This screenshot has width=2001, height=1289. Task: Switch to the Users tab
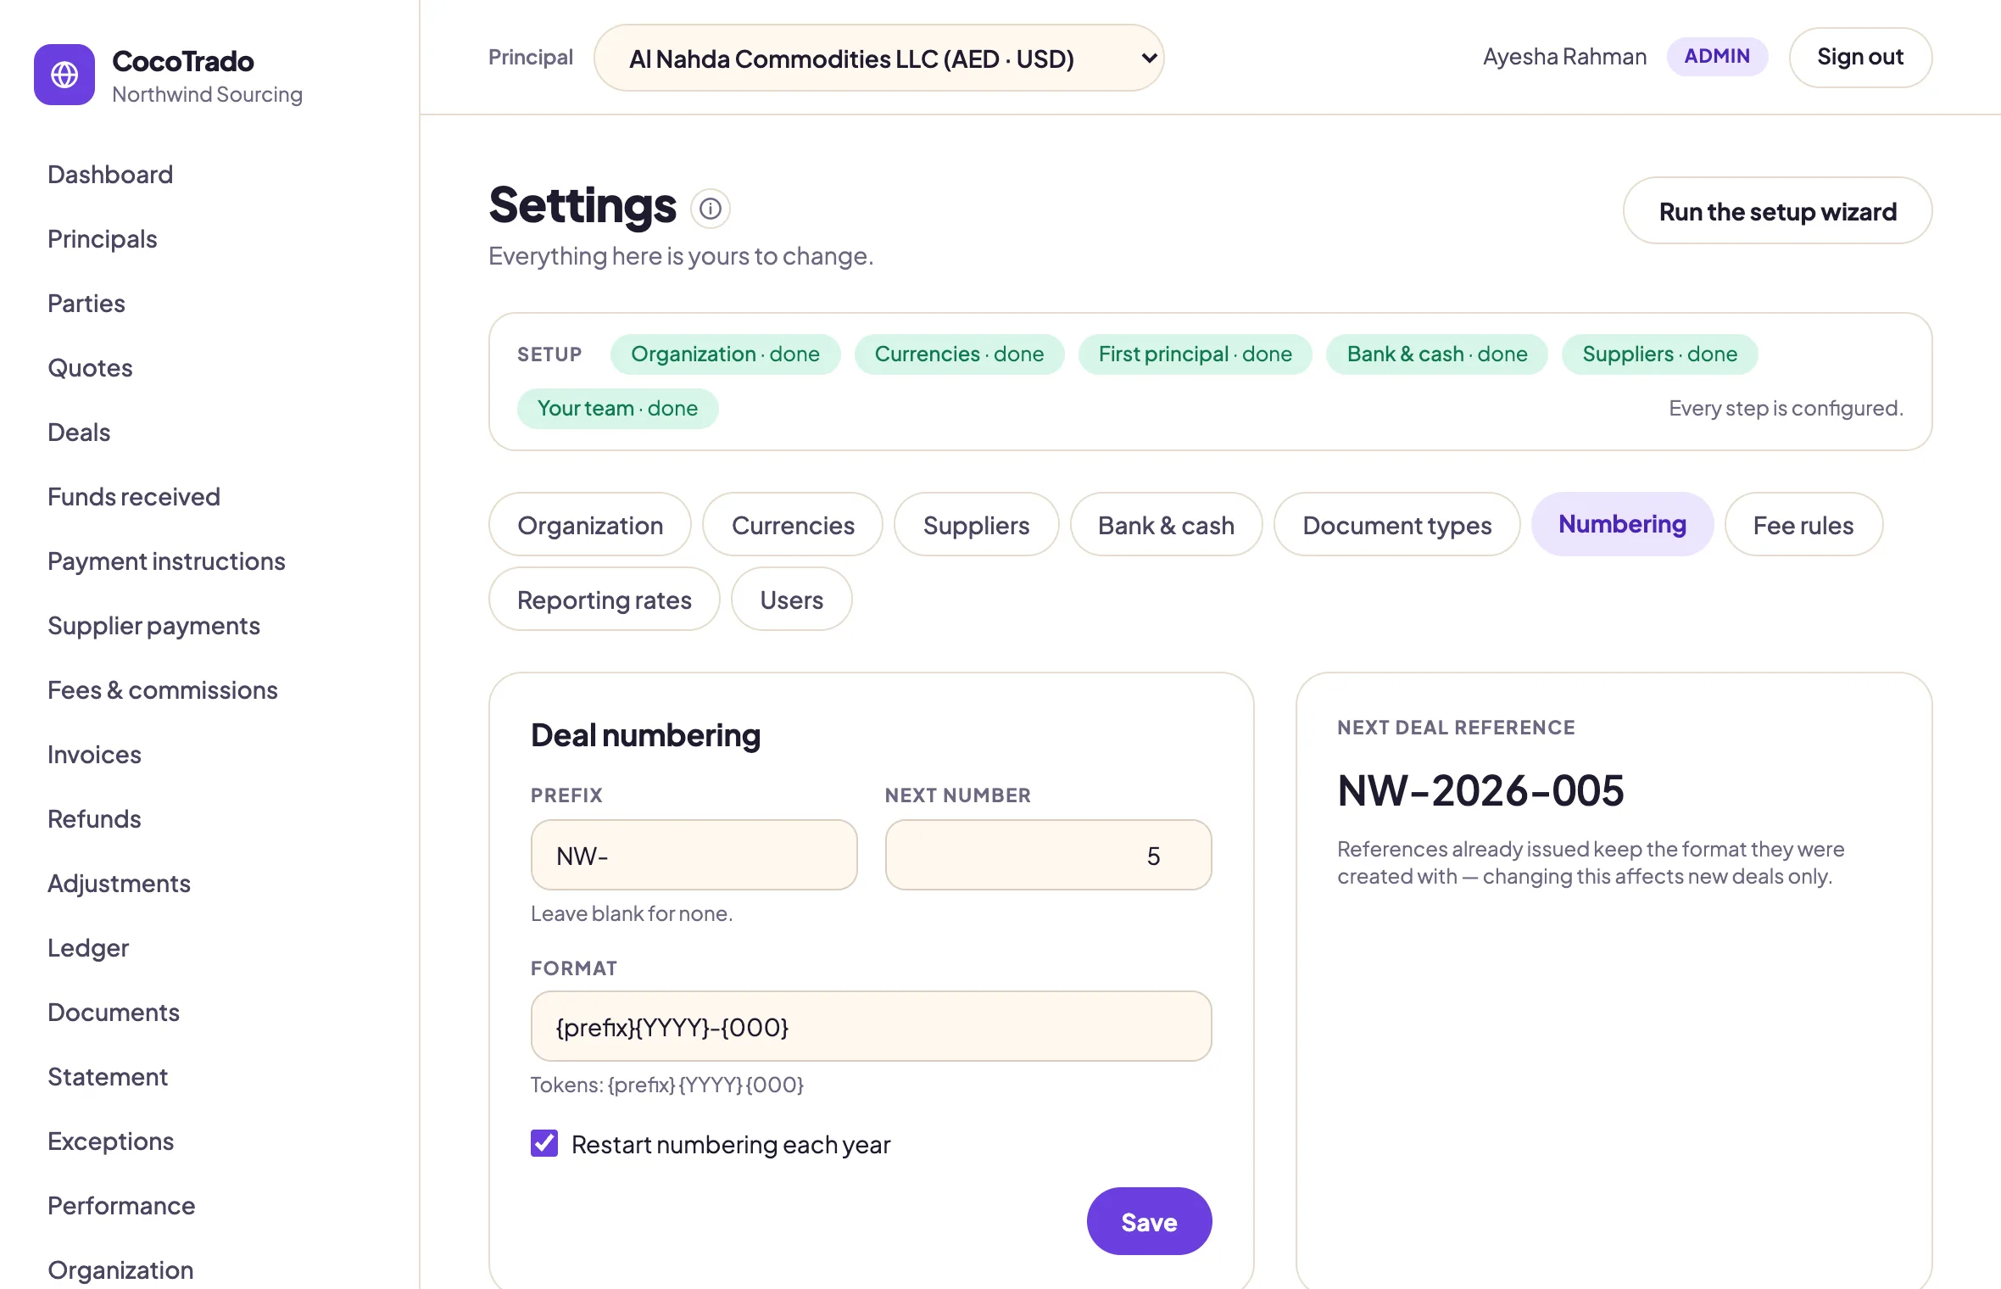tap(791, 600)
